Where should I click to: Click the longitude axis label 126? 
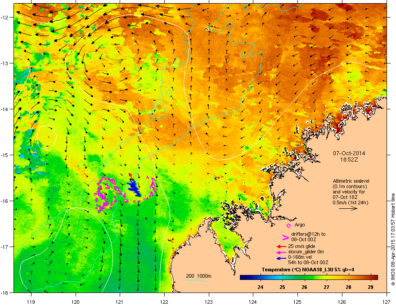click(x=342, y=301)
